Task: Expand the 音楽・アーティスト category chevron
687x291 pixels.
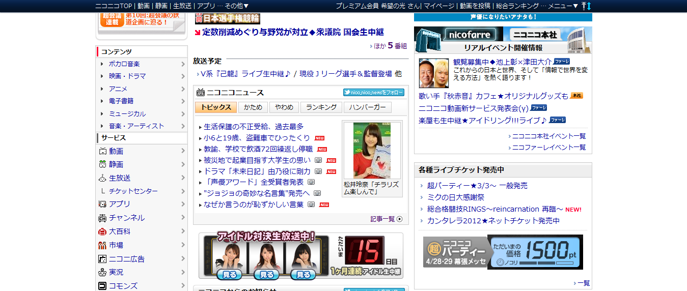Action: tap(183, 126)
